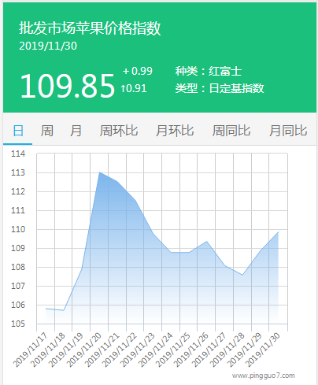The image size is (318, 385).
Task: Click the x-axis label 2019/11/17
Action: point(30,350)
